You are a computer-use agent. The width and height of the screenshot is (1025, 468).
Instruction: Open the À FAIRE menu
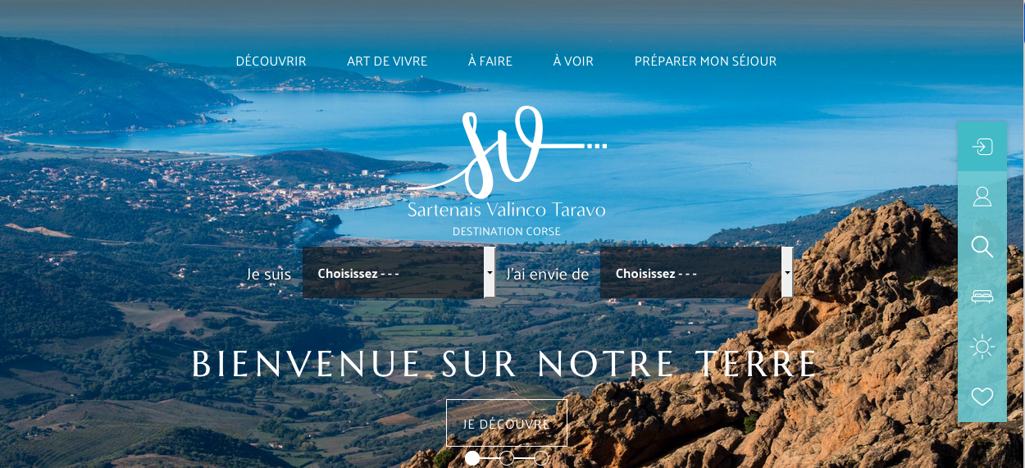(x=490, y=61)
